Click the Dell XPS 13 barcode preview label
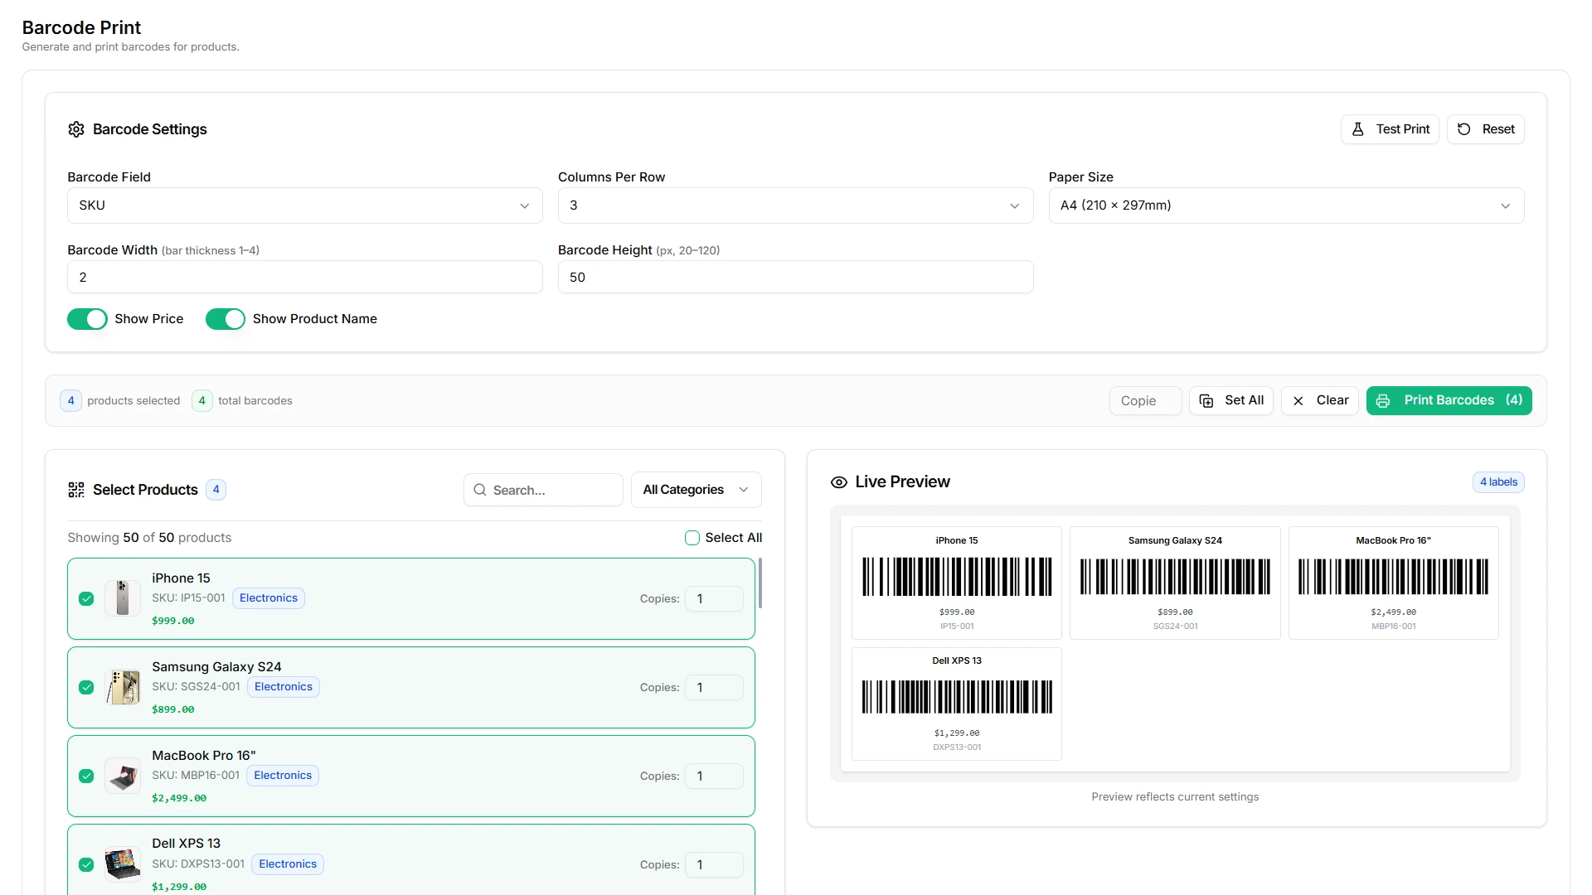 957,704
